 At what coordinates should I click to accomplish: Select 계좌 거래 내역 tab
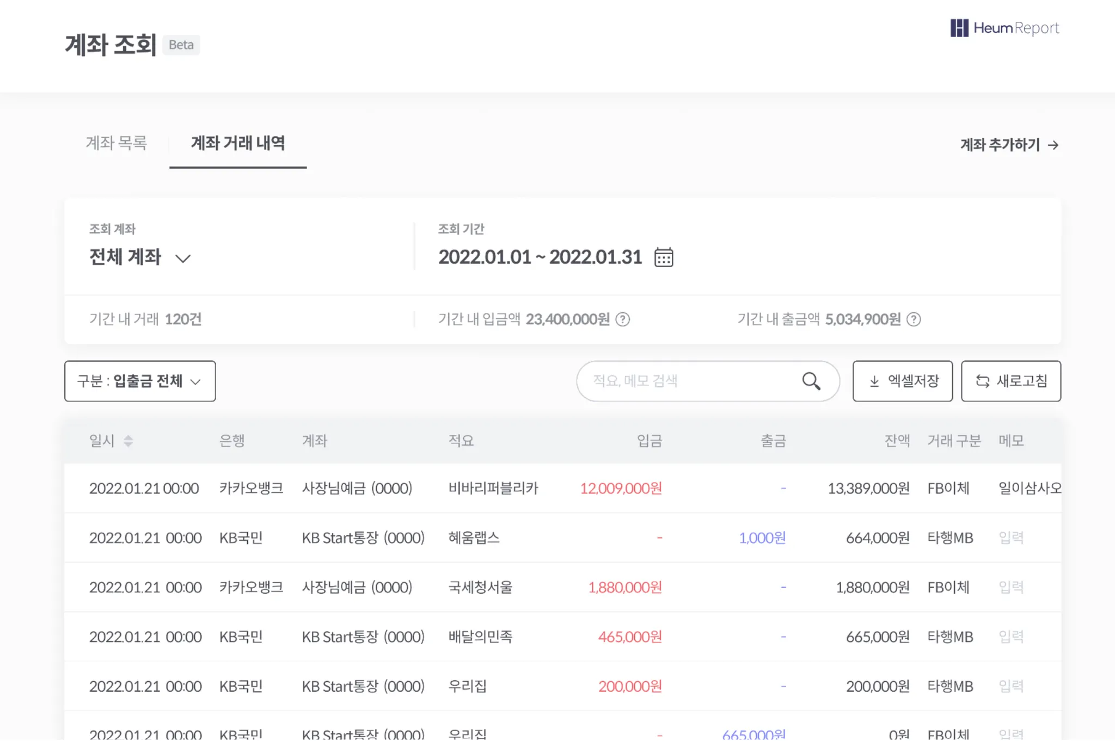point(238,143)
